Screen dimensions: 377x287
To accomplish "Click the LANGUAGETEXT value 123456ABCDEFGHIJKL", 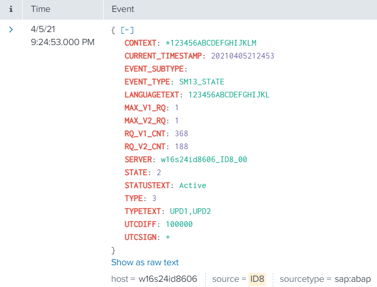I will (229, 95).
